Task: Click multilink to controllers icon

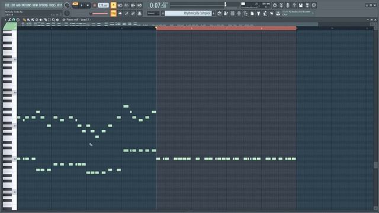Action: pos(140,13)
